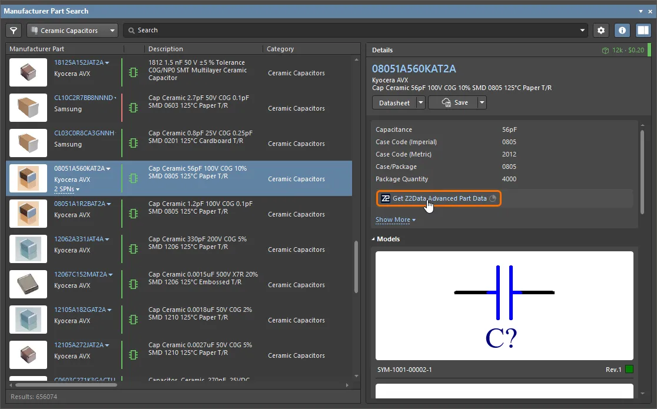Viewport: 657px width, 409px height.
Task: Open the Save button dropdown arrow
Action: [x=482, y=102]
